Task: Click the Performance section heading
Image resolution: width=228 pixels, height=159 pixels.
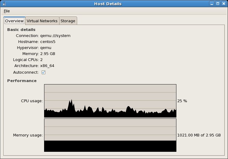Action: pos(22,81)
